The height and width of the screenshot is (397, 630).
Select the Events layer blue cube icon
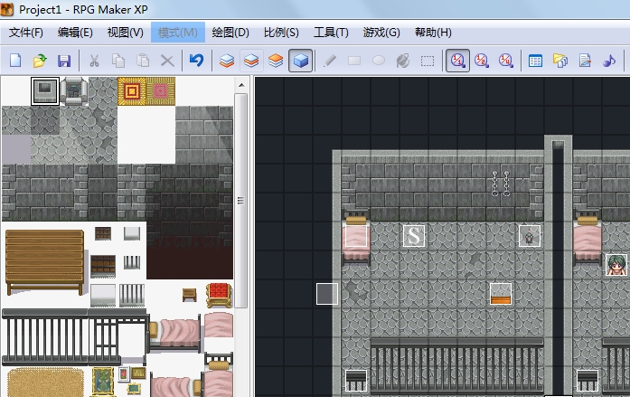coord(300,61)
